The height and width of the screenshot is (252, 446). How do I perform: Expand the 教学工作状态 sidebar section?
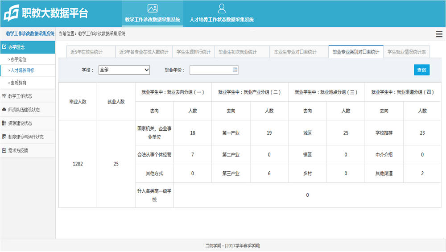(28, 96)
